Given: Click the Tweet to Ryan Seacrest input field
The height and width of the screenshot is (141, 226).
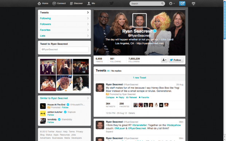Looking at the screenshot, I should pyautogui.click(x=65, y=49).
